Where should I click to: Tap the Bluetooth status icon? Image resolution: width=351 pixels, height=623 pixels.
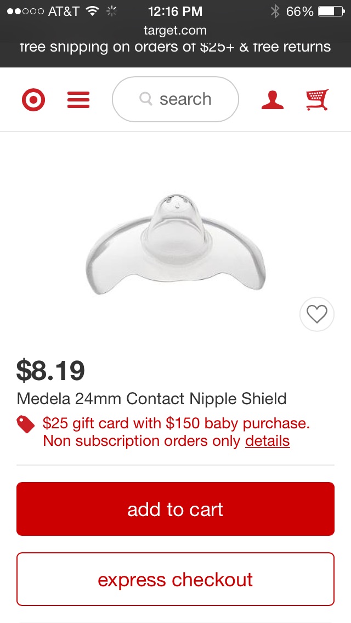click(x=275, y=11)
